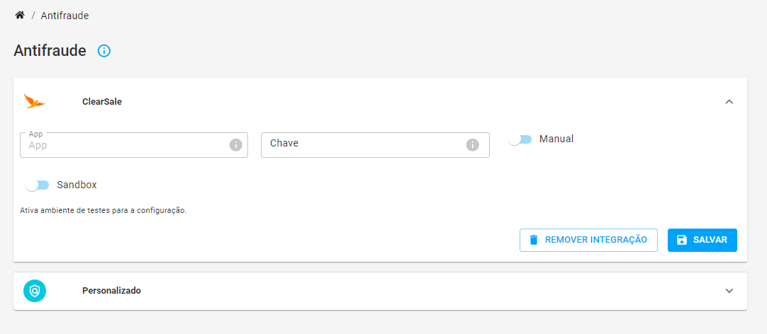This screenshot has height=334, width=767.
Task: Show info tooltip inside App field
Action: pyautogui.click(x=236, y=145)
